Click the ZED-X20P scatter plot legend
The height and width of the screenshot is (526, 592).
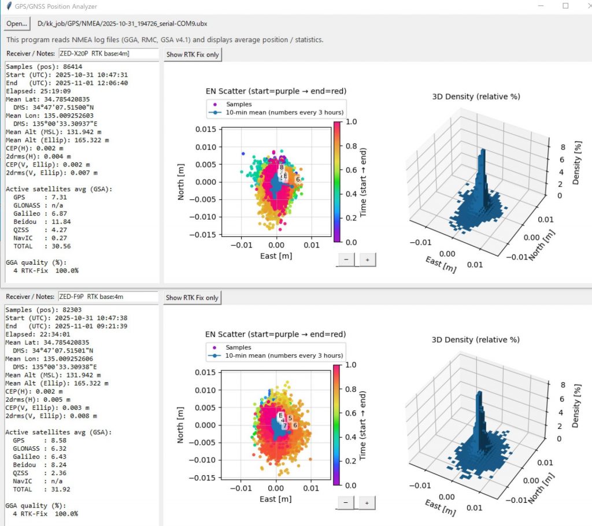(276, 108)
